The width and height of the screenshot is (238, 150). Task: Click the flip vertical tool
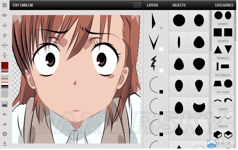pyautogui.click(x=5, y=35)
